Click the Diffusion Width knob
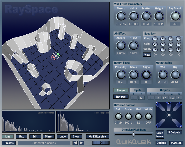 [148, 116]
